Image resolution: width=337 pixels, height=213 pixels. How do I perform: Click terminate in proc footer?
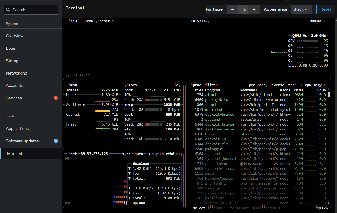click(x=239, y=208)
